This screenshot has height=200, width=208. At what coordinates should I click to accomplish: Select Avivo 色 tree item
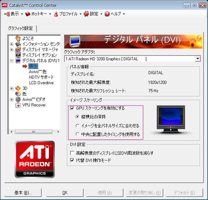[x=38, y=72]
